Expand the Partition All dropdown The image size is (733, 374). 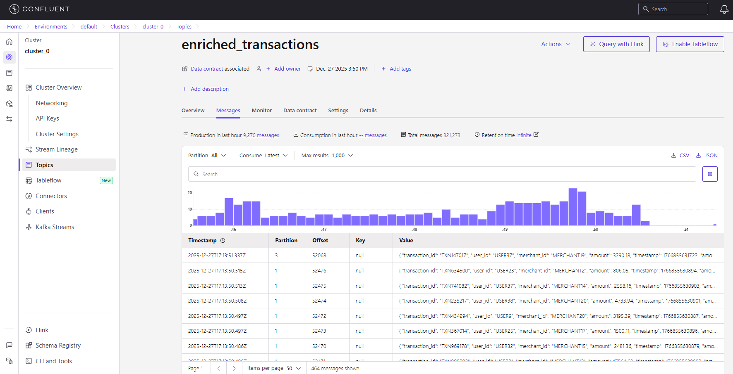click(x=207, y=156)
